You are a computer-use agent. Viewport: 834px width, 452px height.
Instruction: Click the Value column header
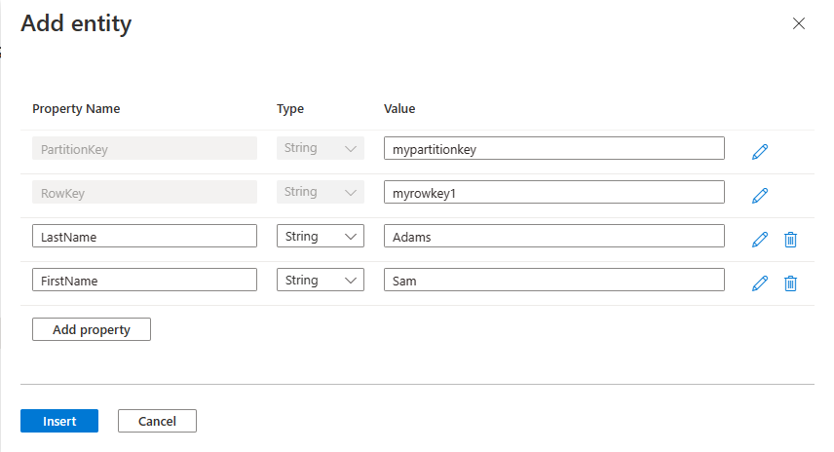tap(399, 108)
